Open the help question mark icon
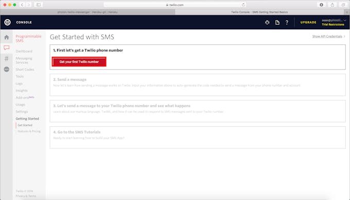Screen dimensions: 350x200 pos(287,22)
